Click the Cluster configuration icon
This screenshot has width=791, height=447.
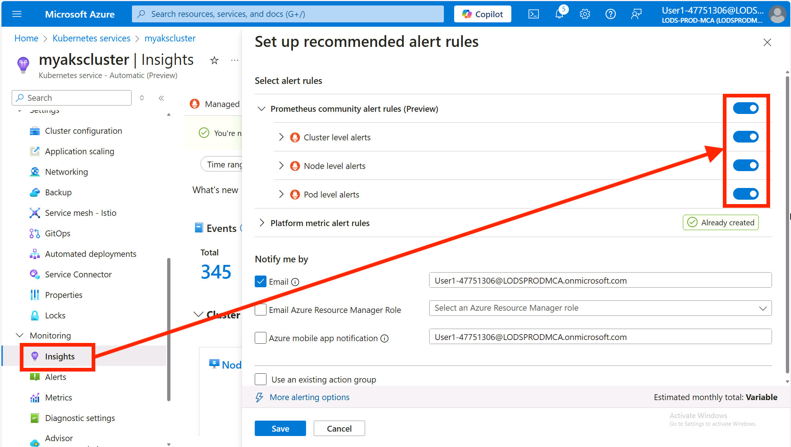point(35,131)
